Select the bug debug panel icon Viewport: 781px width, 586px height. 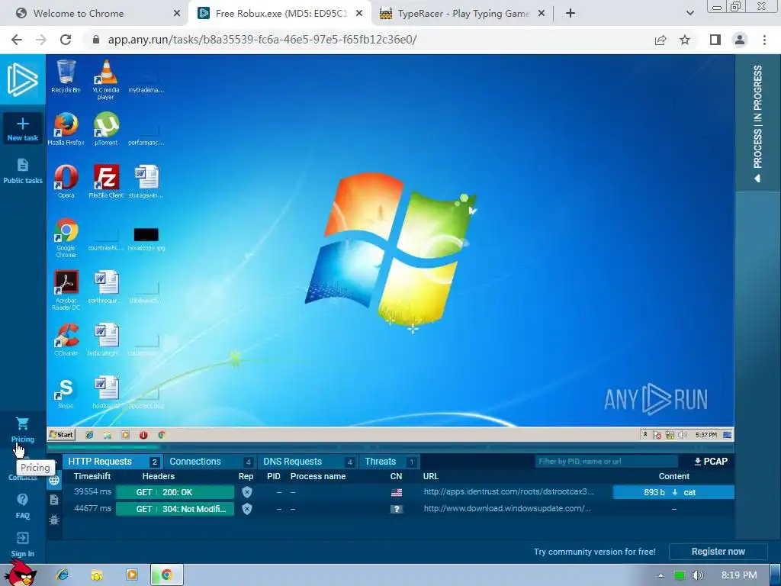[54, 520]
